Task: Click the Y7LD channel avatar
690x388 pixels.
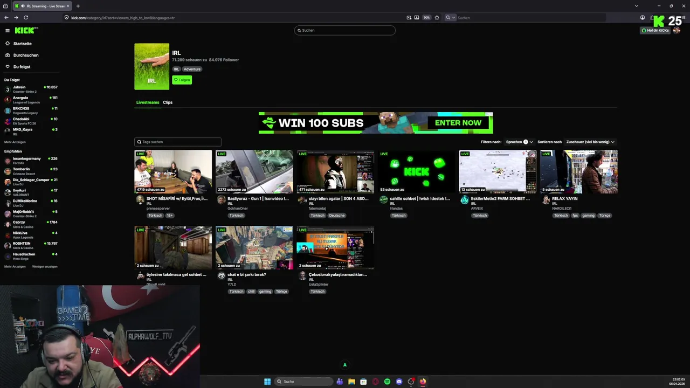Action: (x=221, y=276)
